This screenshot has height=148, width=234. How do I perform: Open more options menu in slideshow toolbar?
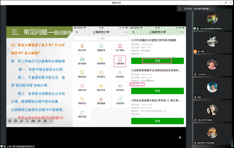[x=45, y=121]
